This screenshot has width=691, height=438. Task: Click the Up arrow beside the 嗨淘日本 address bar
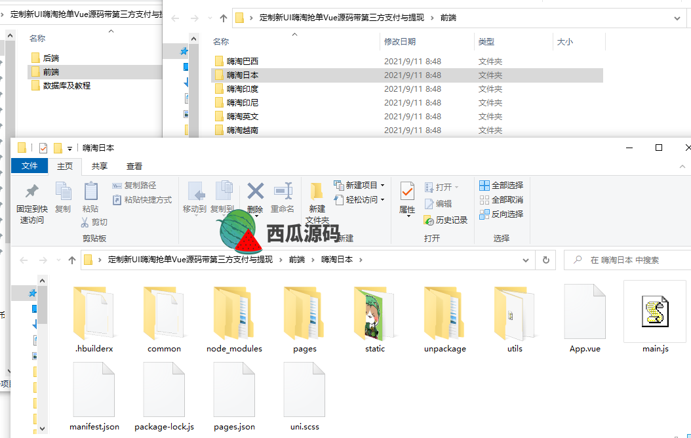pyautogui.click(x=72, y=260)
